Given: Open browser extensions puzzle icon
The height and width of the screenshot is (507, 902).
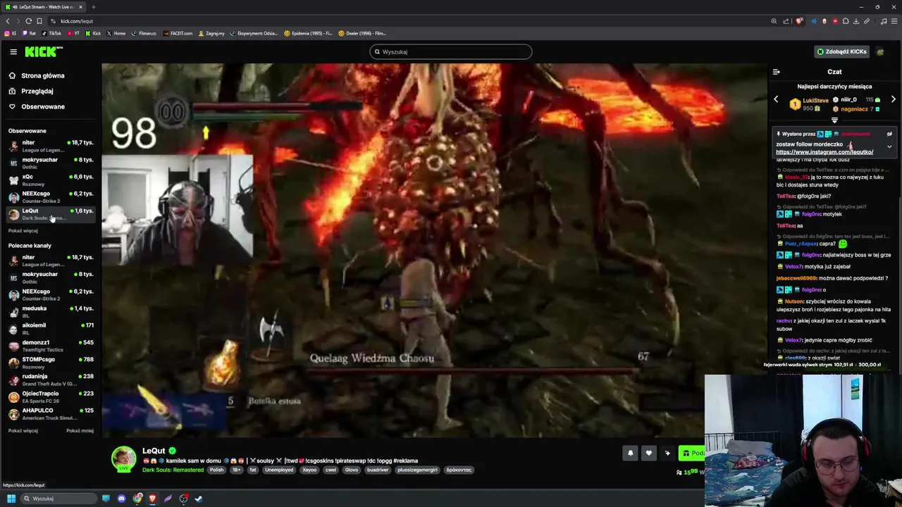Looking at the screenshot, I should tap(846, 21).
